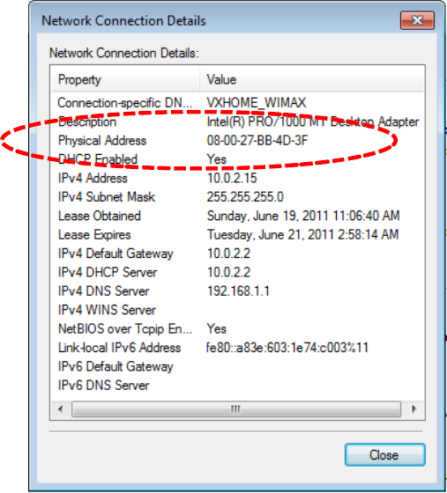Select the IPv4 DNS Server property
This screenshot has height=493, width=447.
103,291
